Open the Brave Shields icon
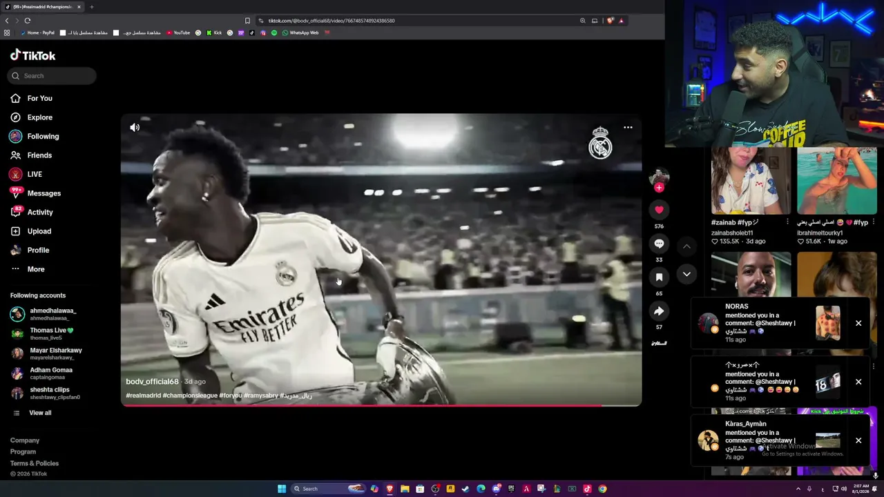 (610, 21)
